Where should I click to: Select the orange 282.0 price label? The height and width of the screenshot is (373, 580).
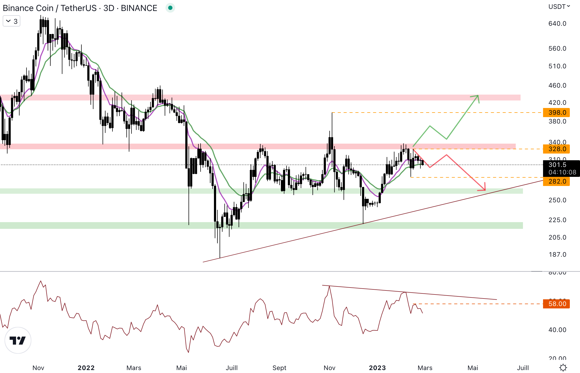click(x=556, y=181)
